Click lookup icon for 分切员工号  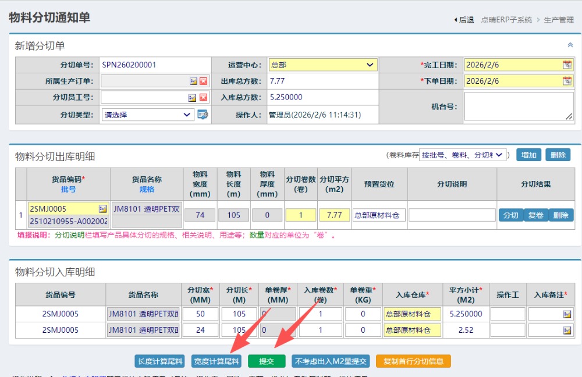point(193,98)
